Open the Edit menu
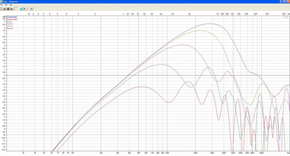290x156 pixels. 6,5
